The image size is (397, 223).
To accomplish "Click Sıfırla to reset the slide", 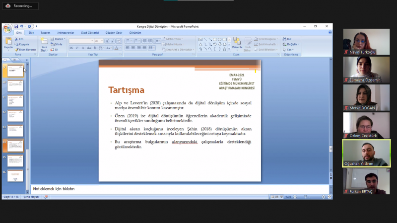I will 58,44.
